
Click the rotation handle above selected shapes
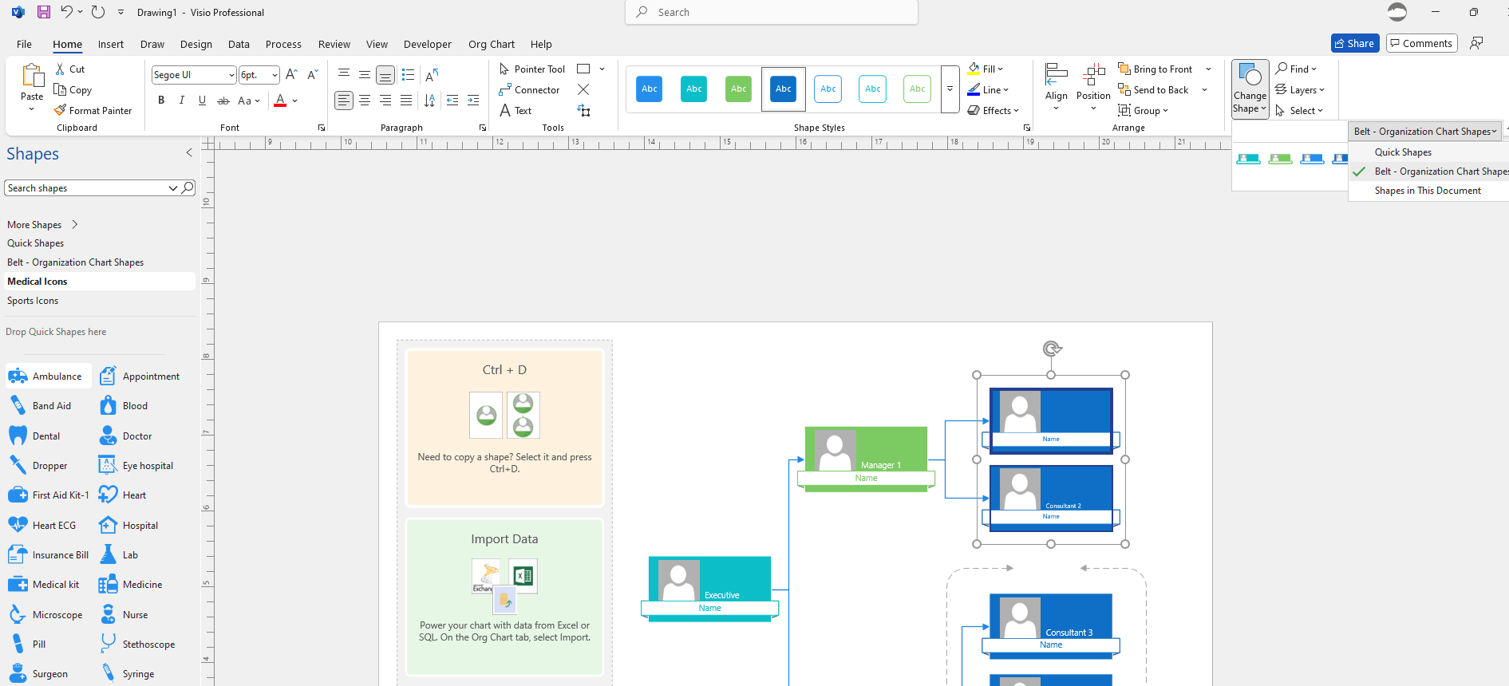[1052, 349]
